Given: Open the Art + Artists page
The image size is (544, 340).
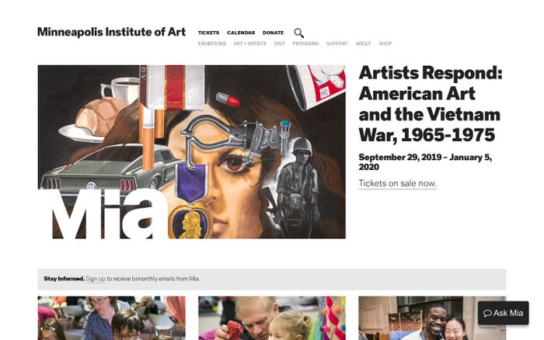Looking at the screenshot, I should (249, 44).
